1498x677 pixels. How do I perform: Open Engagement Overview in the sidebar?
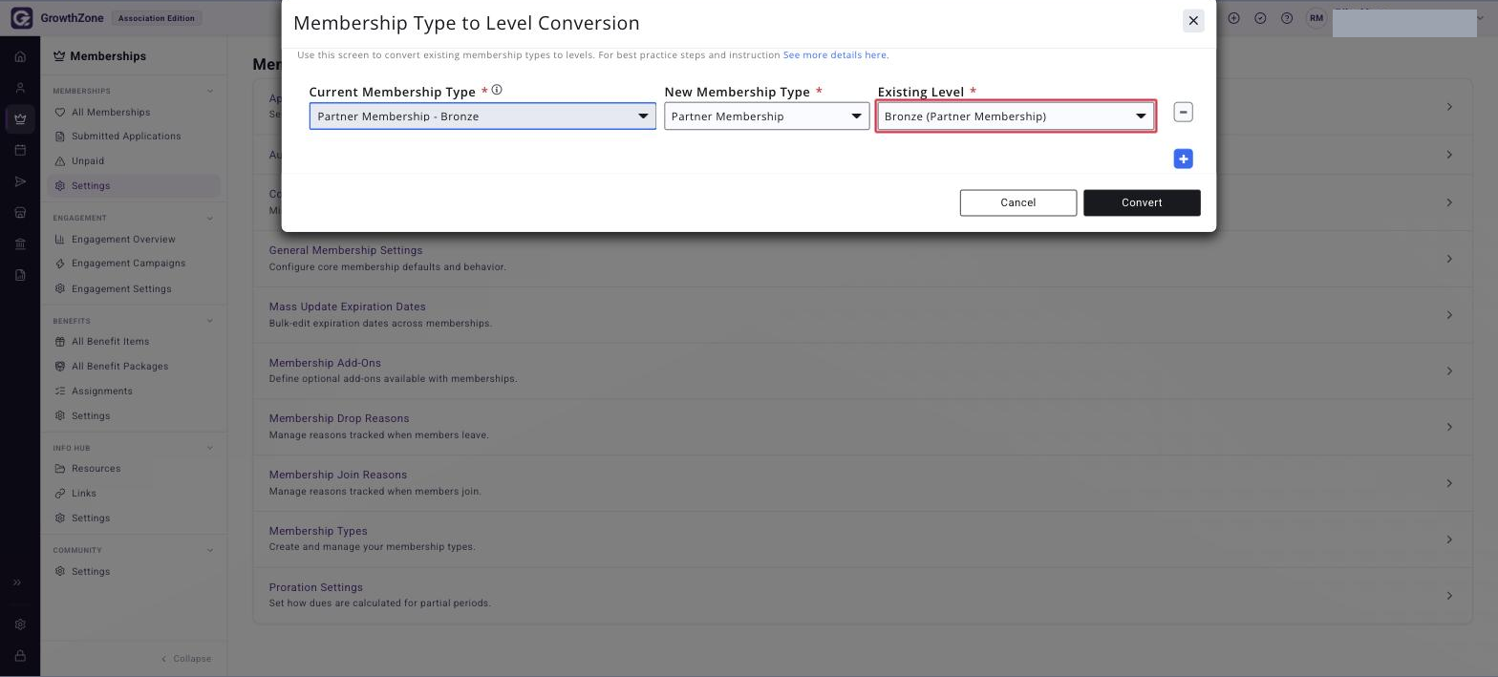(x=133, y=240)
